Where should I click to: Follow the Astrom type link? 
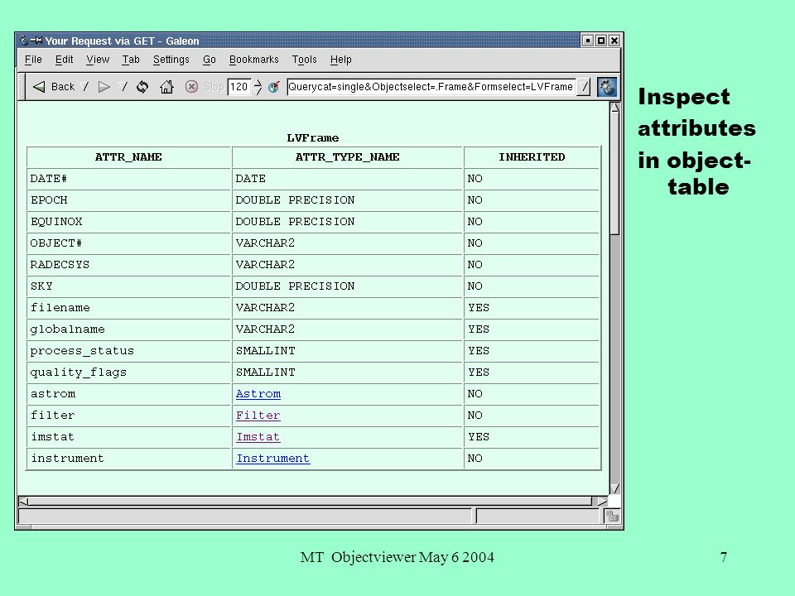[258, 394]
